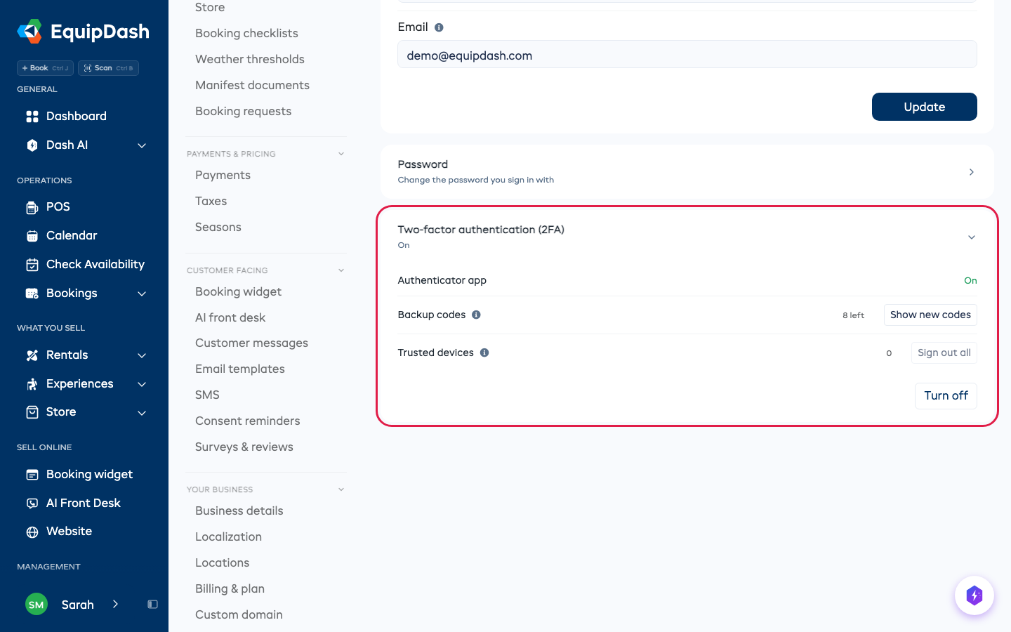Click the Calendar icon in sidebar

click(32, 236)
